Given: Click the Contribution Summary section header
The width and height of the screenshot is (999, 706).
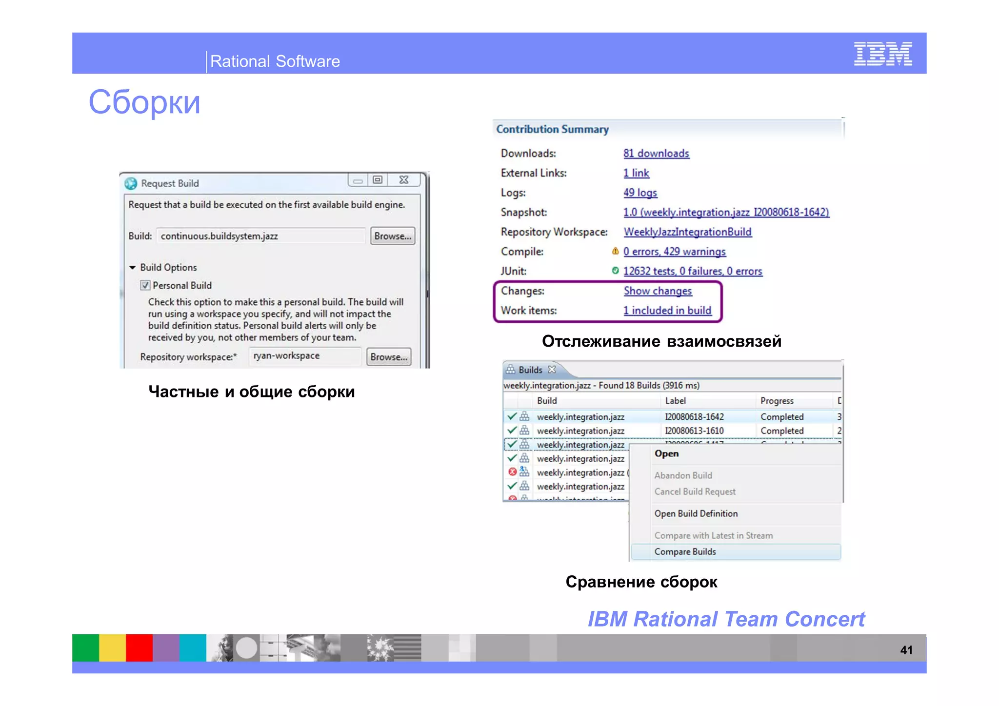Looking at the screenshot, I should click(x=552, y=129).
